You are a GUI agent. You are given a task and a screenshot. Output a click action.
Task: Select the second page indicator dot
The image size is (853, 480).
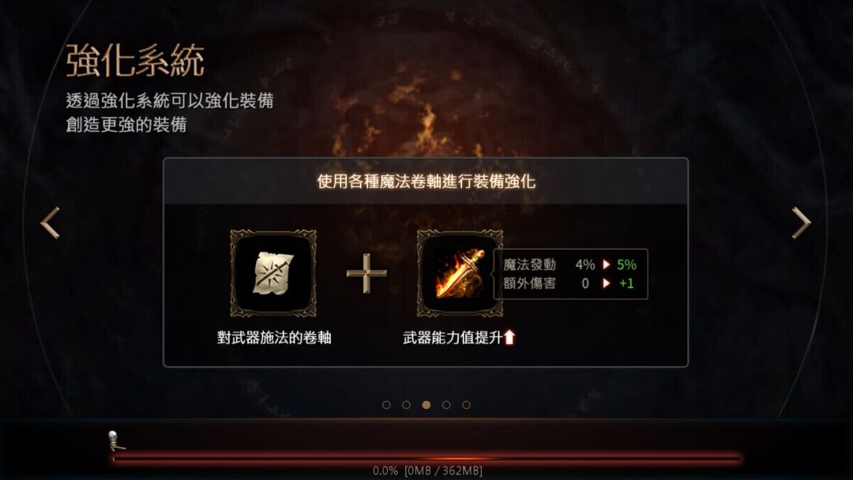point(407,405)
